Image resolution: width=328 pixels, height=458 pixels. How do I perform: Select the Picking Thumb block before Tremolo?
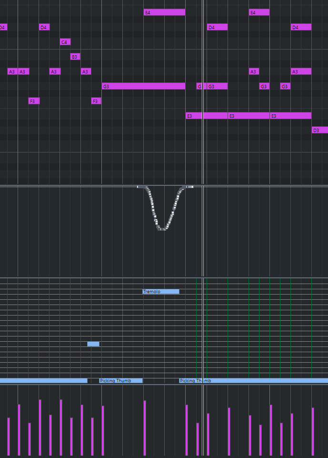[x=121, y=381]
